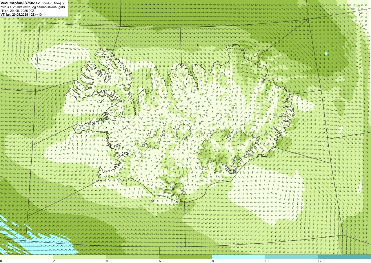
Task: Click the teal legend swatch above 12 m/s
Action: point(344,257)
